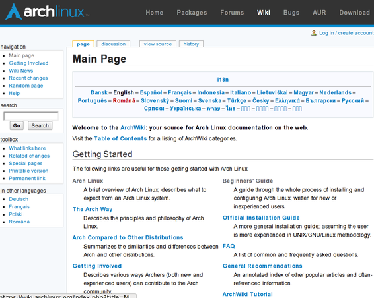This screenshot has height=298, width=374.
Task: Open the history tab
Action: pos(191,44)
